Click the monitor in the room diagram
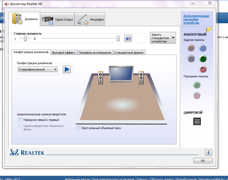 pyautogui.click(x=121, y=74)
